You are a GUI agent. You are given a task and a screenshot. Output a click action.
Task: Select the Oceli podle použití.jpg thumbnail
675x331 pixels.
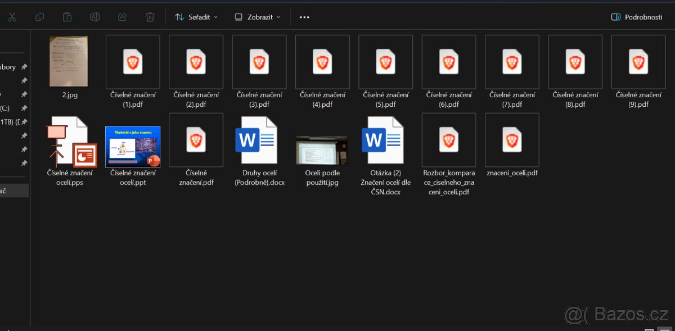coord(322,149)
